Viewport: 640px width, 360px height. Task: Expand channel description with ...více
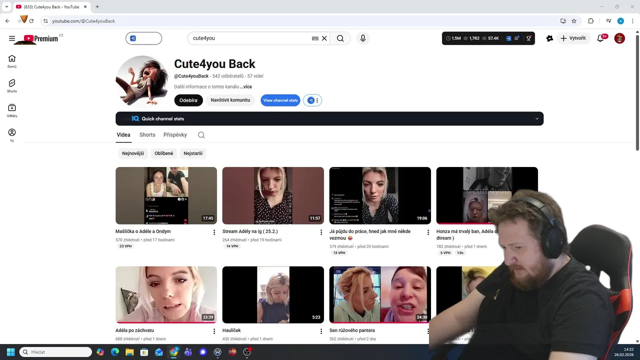(x=246, y=87)
